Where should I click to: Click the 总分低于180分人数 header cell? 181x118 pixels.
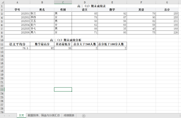click(112, 44)
